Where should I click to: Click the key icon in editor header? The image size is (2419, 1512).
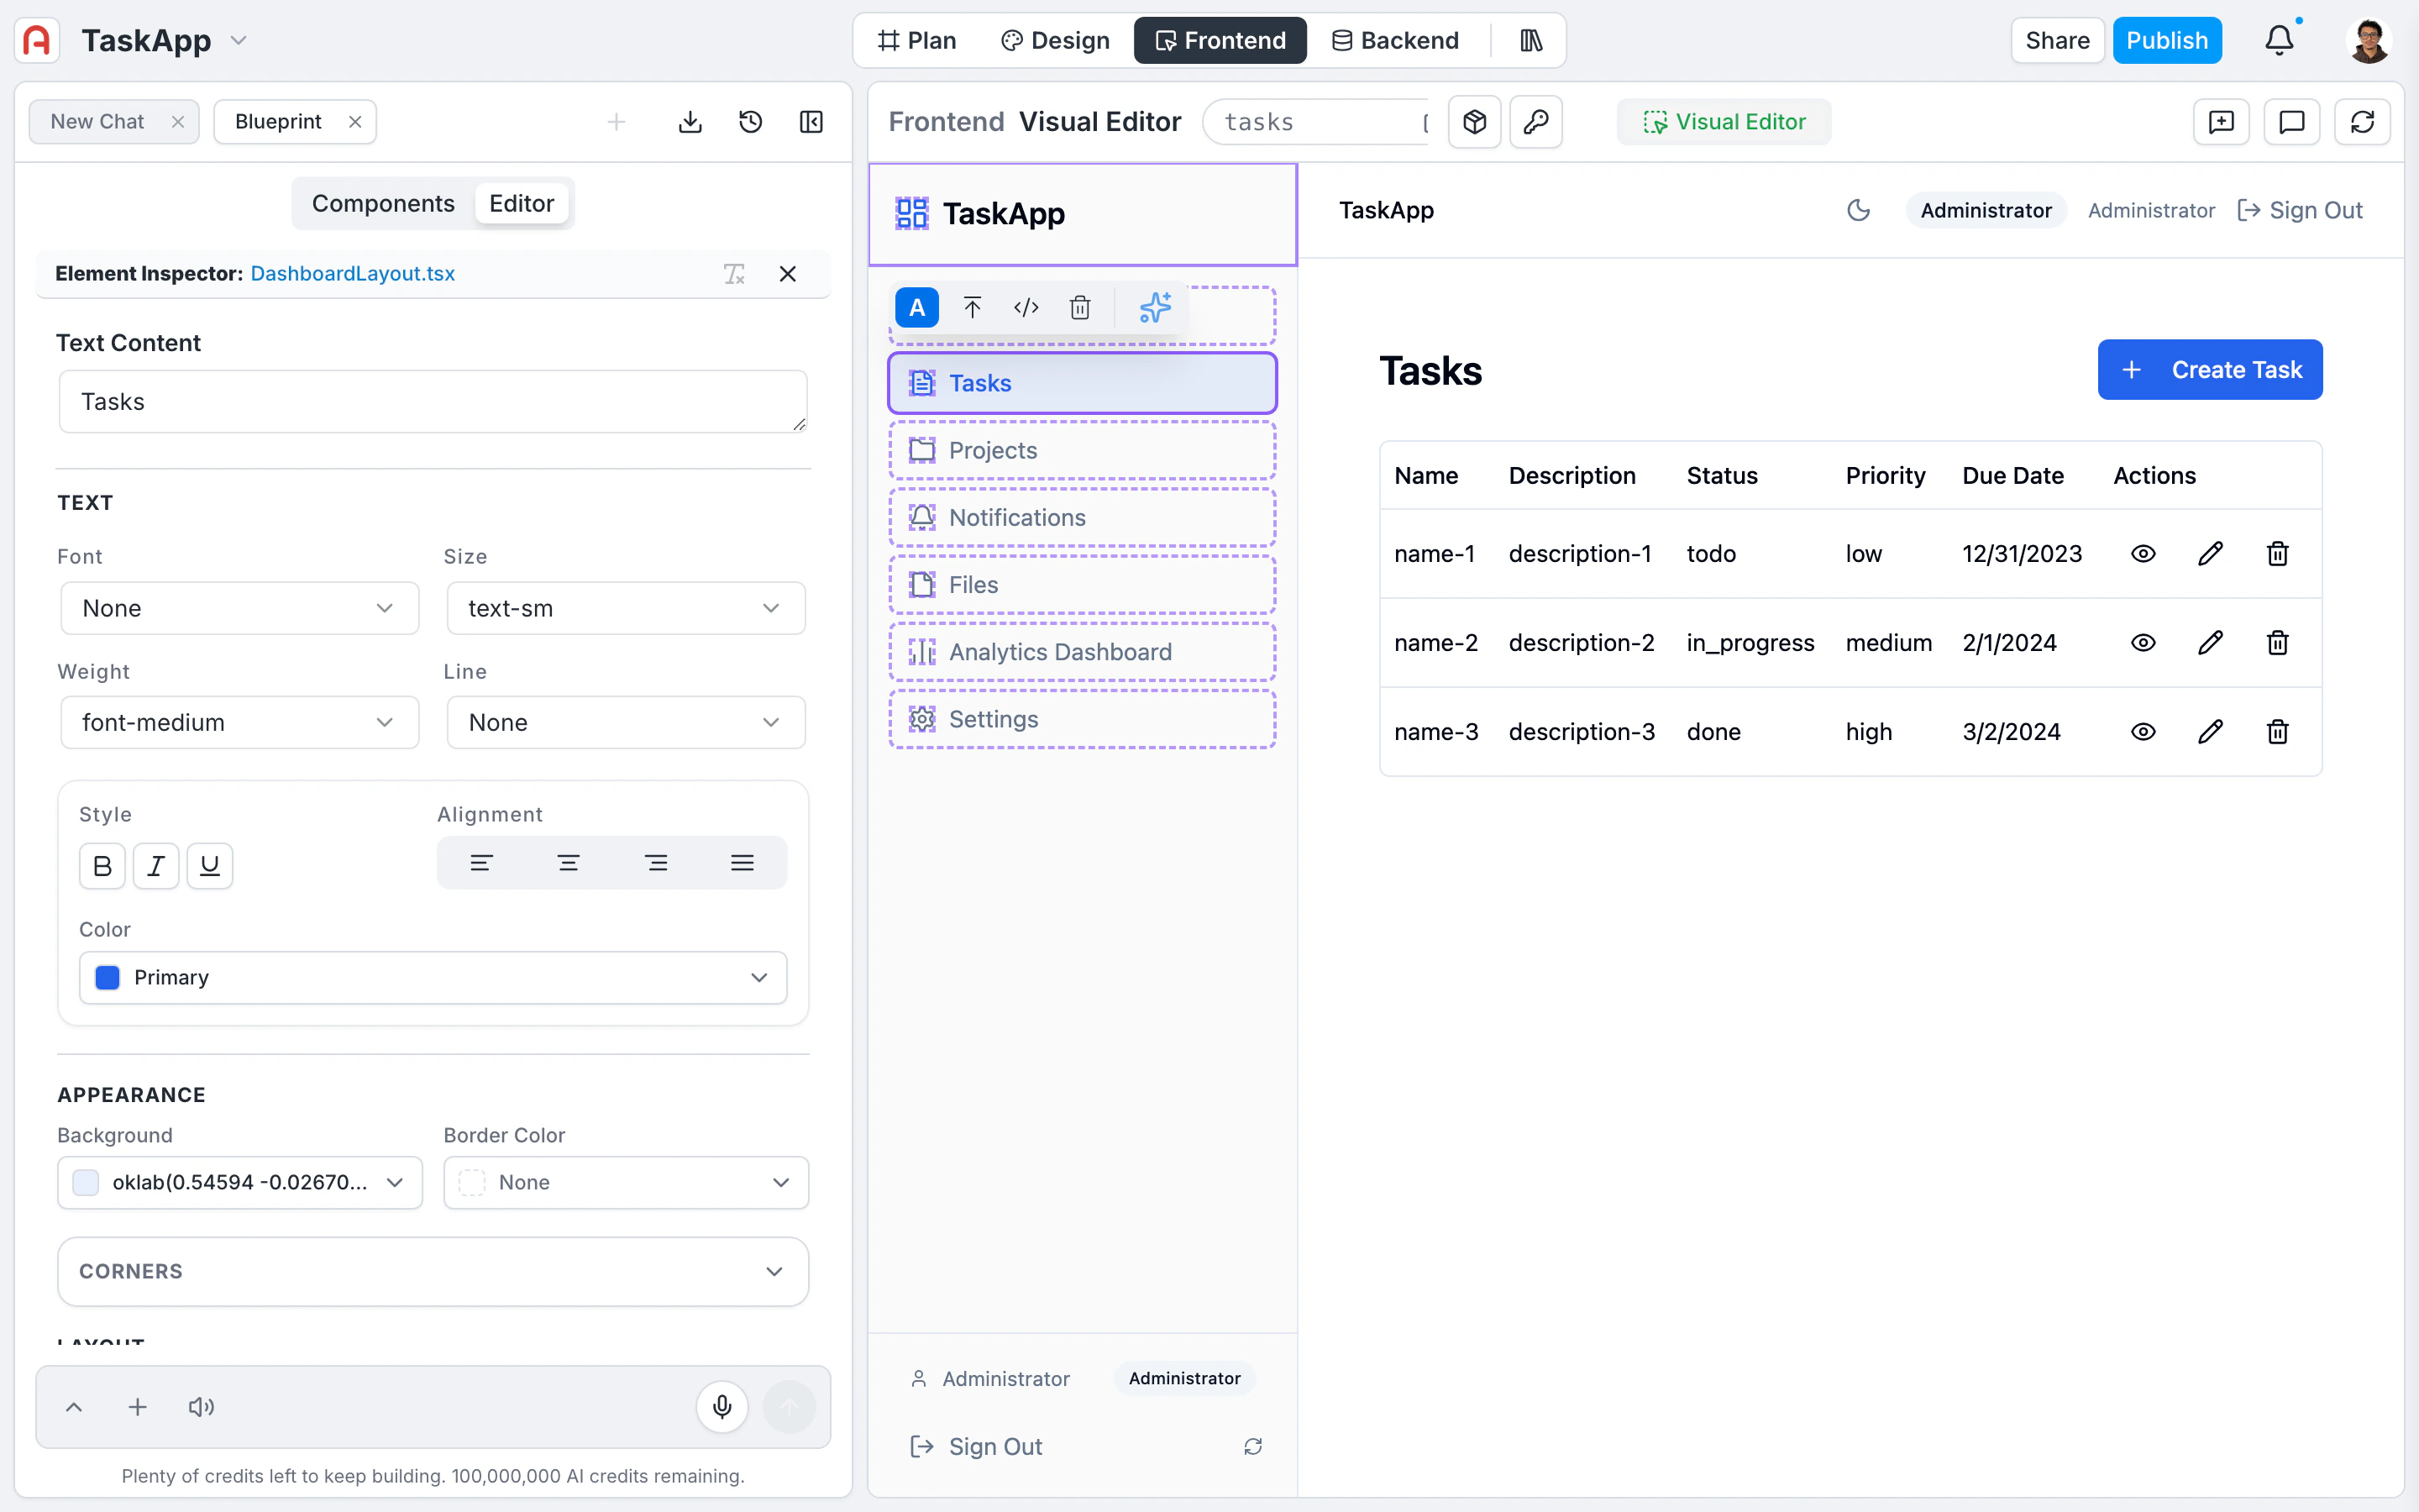coord(1536,122)
